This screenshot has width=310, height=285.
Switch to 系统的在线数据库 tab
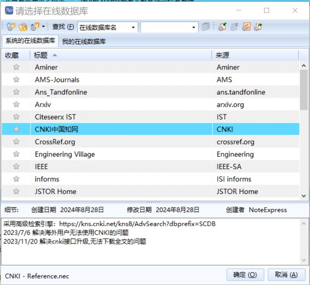click(30, 41)
